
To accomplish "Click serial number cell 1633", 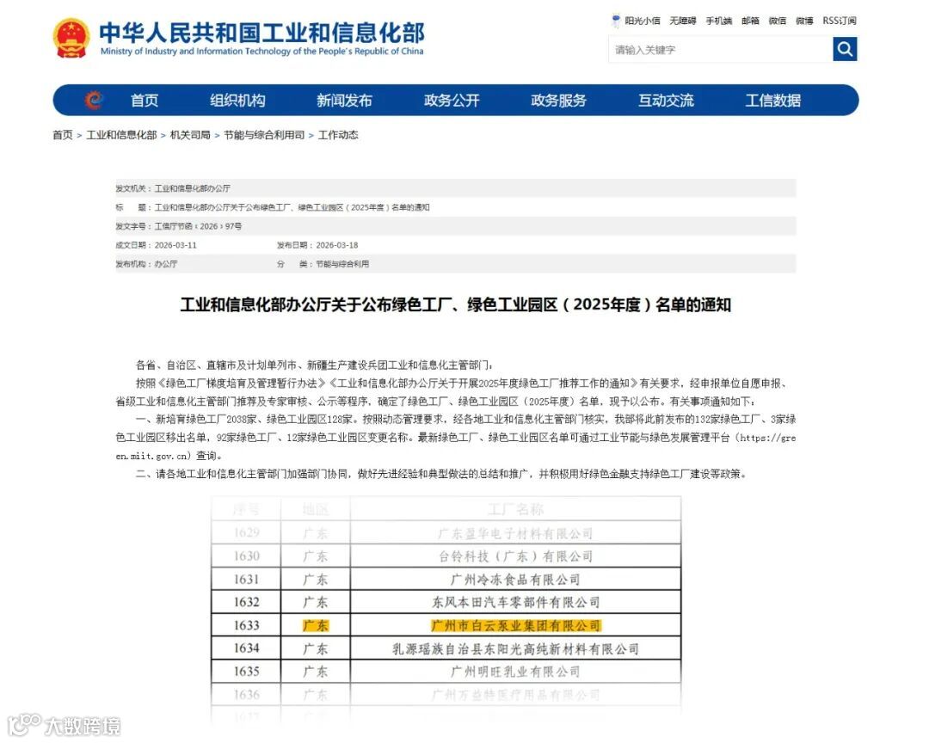I will point(246,626).
